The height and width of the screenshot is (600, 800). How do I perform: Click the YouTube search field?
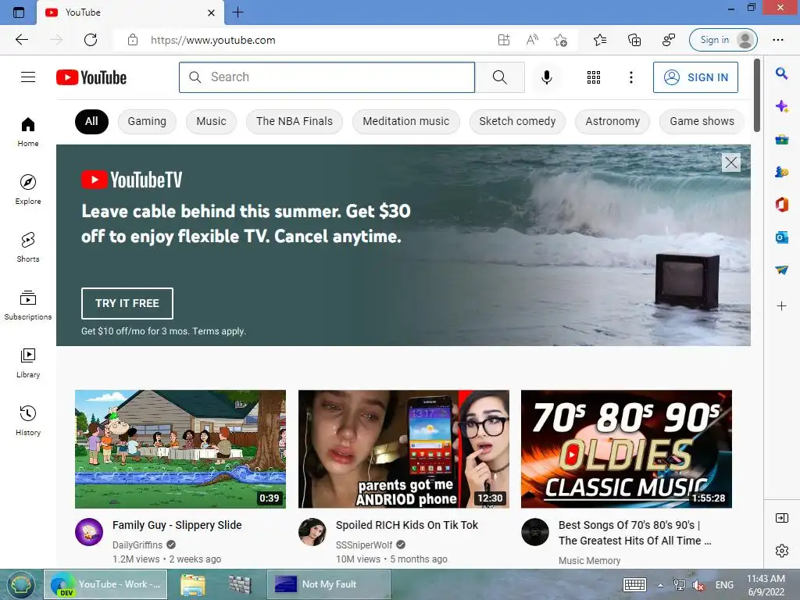pos(327,77)
